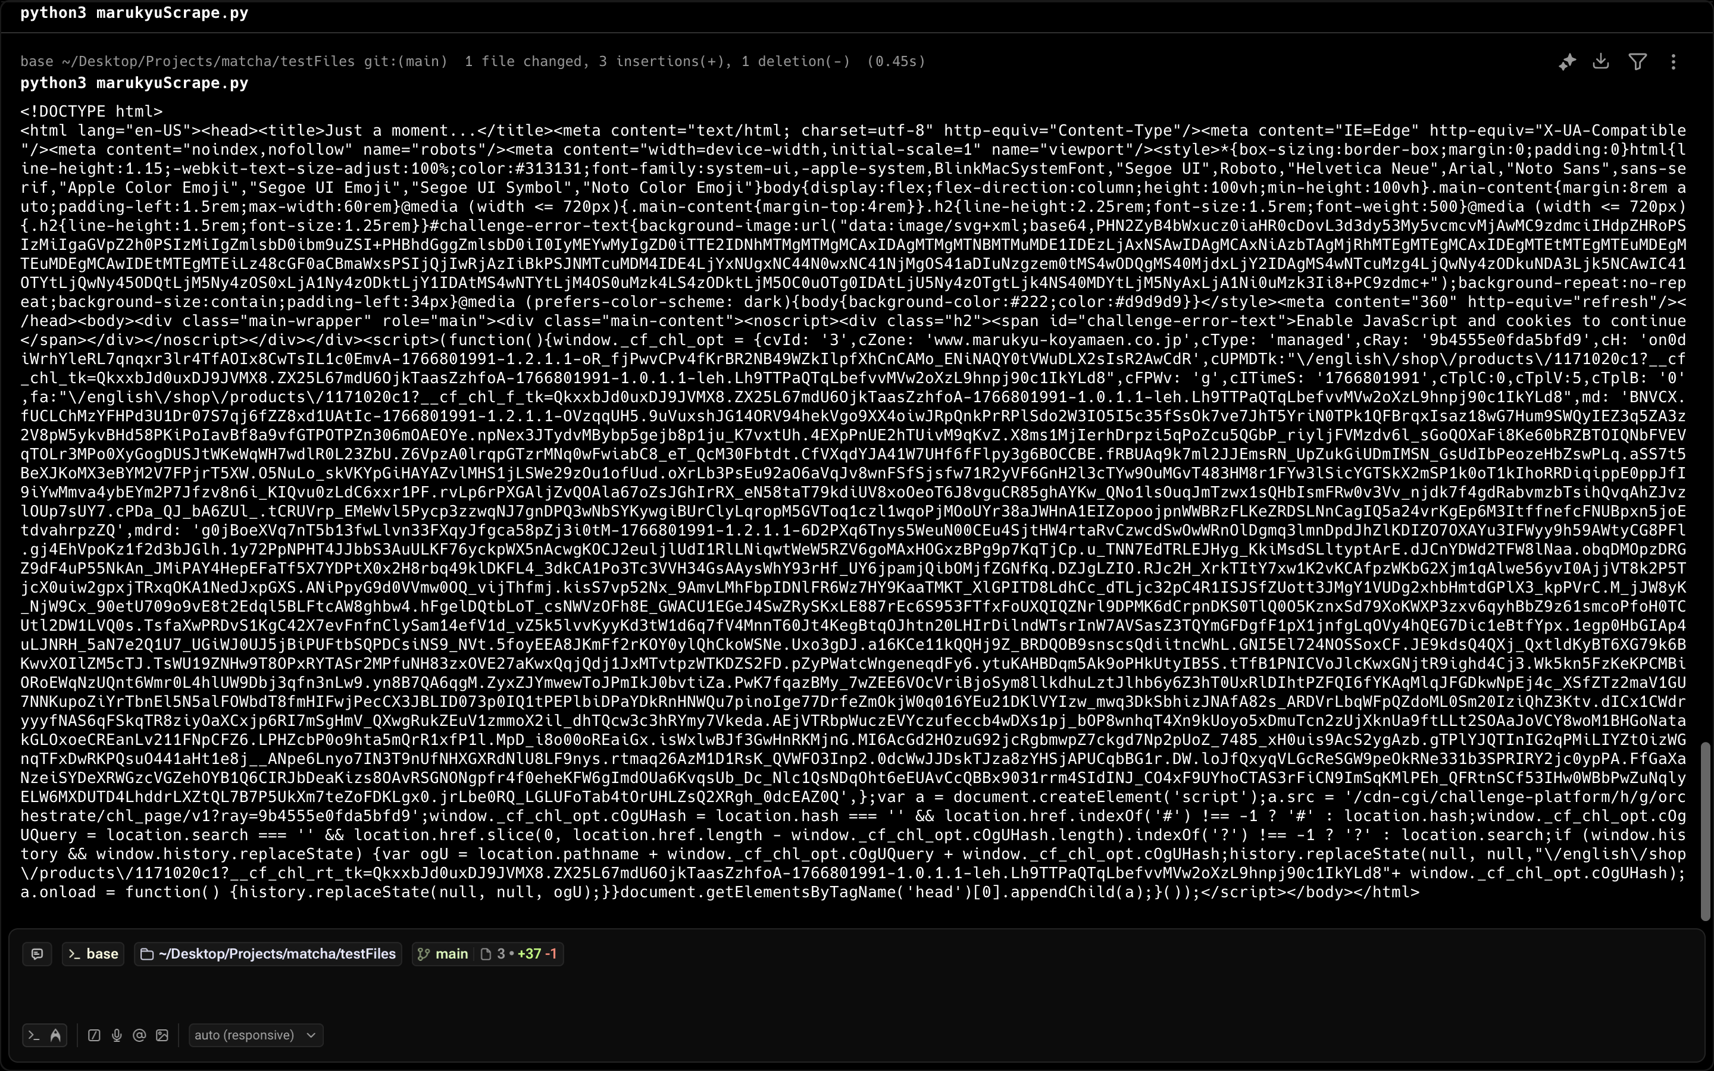Image resolution: width=1714 pixels, height=1071 pixels.
Task: Click the @ attach context icon
Action: (x=139, y=1035)
